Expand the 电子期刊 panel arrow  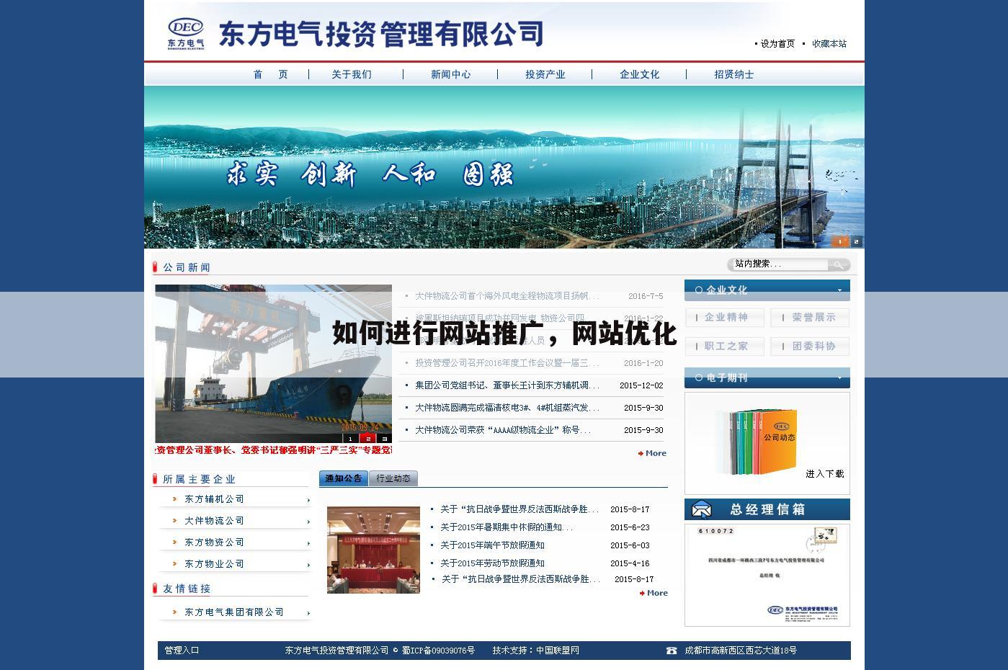[x=839, y=378]
